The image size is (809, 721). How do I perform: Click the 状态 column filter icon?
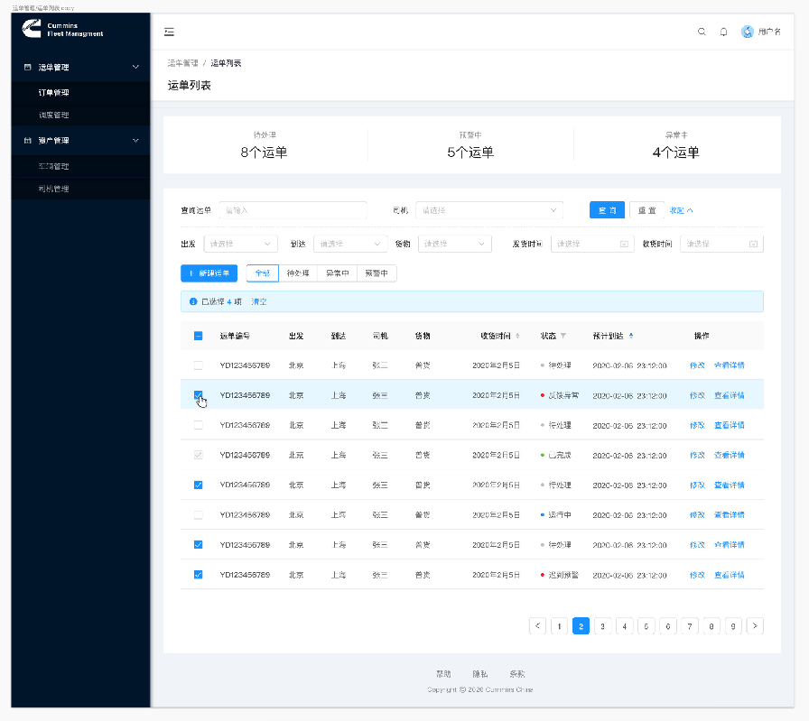[x=563, y=336]
